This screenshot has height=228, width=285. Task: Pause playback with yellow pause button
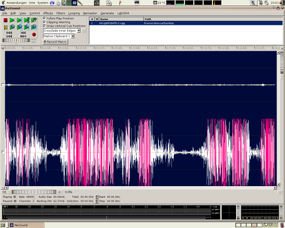point(5,27)
